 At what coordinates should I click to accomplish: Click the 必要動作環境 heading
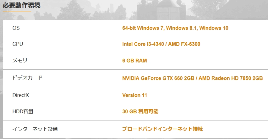[22, 5]
